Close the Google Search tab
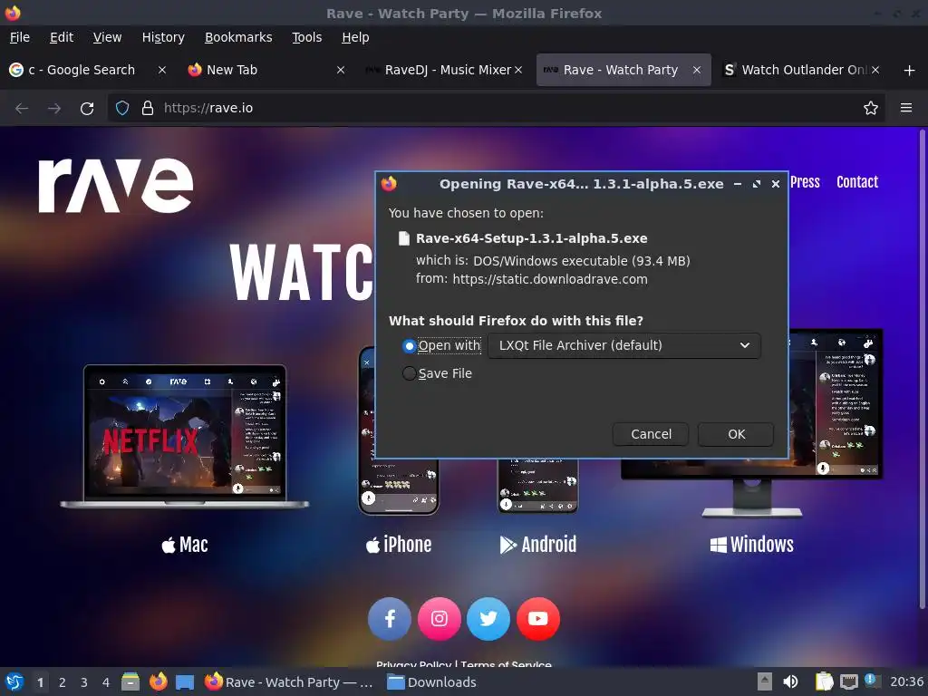 coord(161,70)
